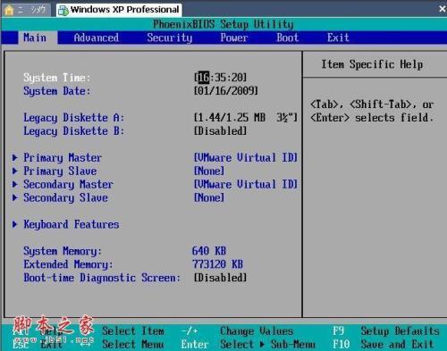Close the virtual machine tab with X
Viewport: 447px width, 351px height.
pyautogui.click(x=443, y=9)
